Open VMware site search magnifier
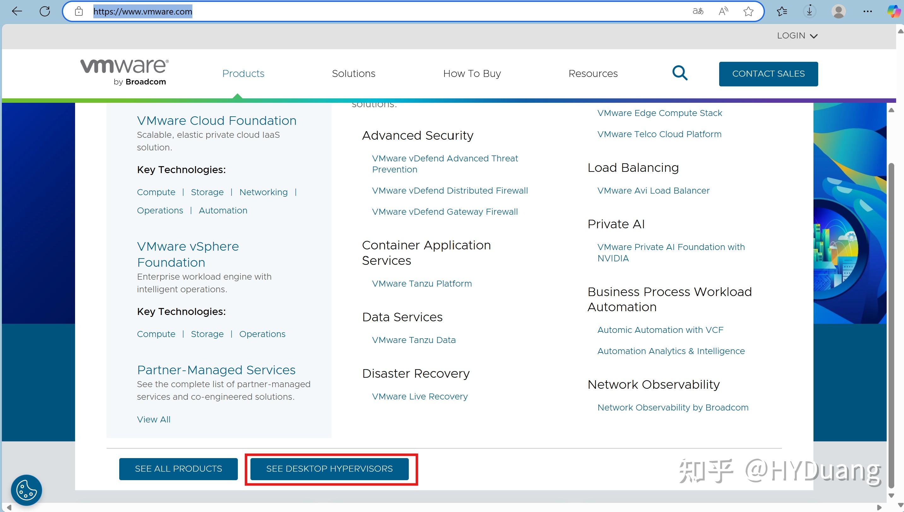This screenshot has height=512, width=904. click(680, 73)
